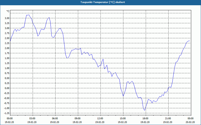
Task: Click the curve's highest peak before 03:00
Action: 29,15
